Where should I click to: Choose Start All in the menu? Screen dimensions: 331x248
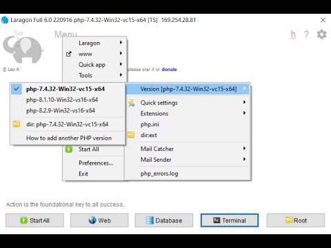(94, 149)
